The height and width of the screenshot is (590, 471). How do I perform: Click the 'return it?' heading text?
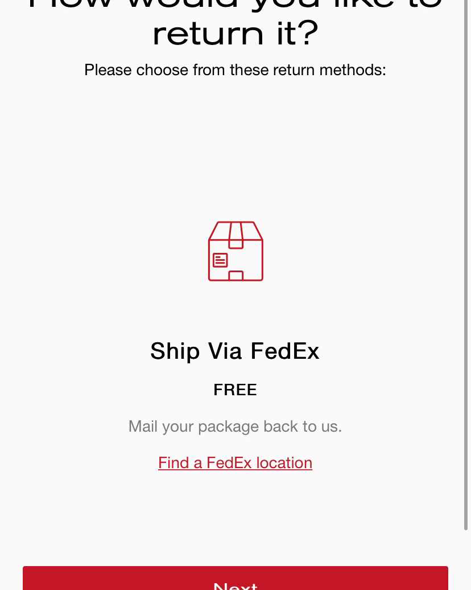[235, 34]
